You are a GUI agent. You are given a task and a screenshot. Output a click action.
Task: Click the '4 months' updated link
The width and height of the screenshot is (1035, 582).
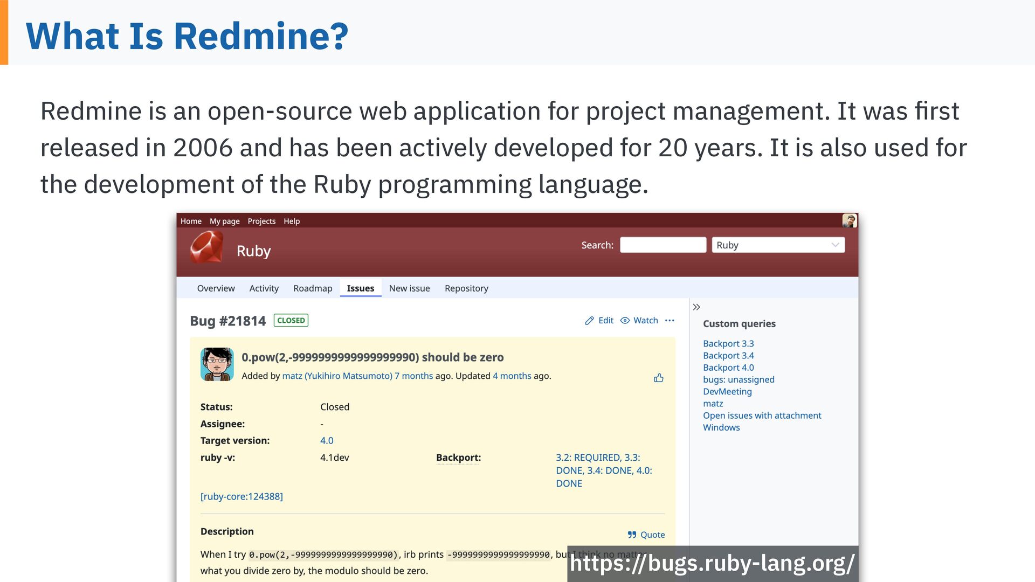click(512, 376)
